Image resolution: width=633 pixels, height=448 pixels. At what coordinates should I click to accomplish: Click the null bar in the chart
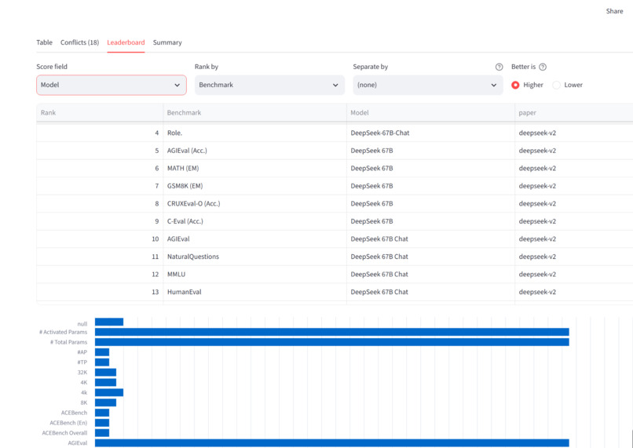point(109,322)
